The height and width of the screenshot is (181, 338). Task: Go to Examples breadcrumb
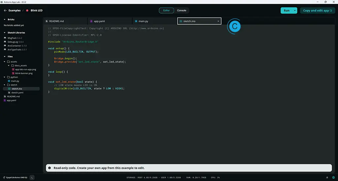15,10
